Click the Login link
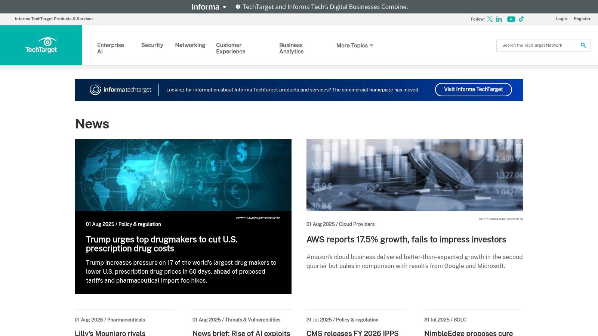This screenshot has height=336, width=598. pyautogui.click(x=561, y=19)
